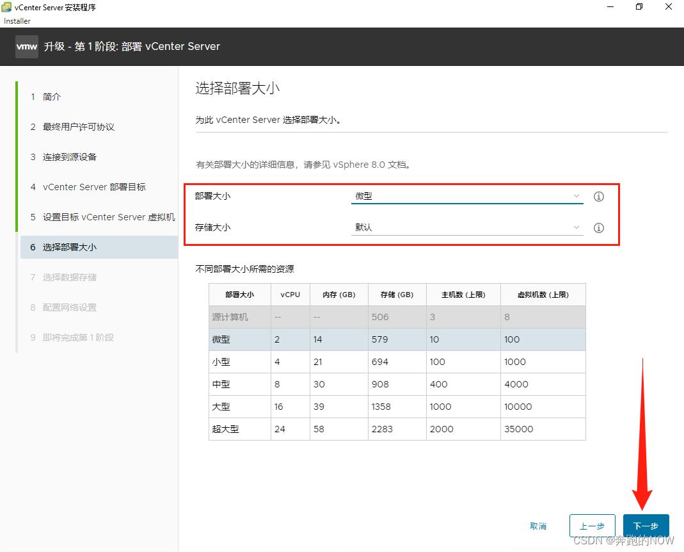Viewport: 684px width, 552px height.
Task: Click the 内存 (GB) column header
Action: (x=339, y=295)
